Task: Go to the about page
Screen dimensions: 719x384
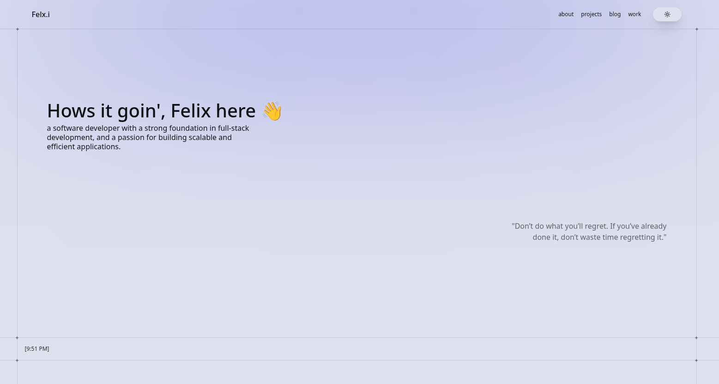Action: point(566,14)
